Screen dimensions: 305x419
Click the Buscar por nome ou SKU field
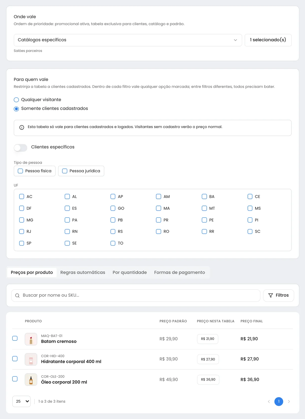(x=136, y=295)
